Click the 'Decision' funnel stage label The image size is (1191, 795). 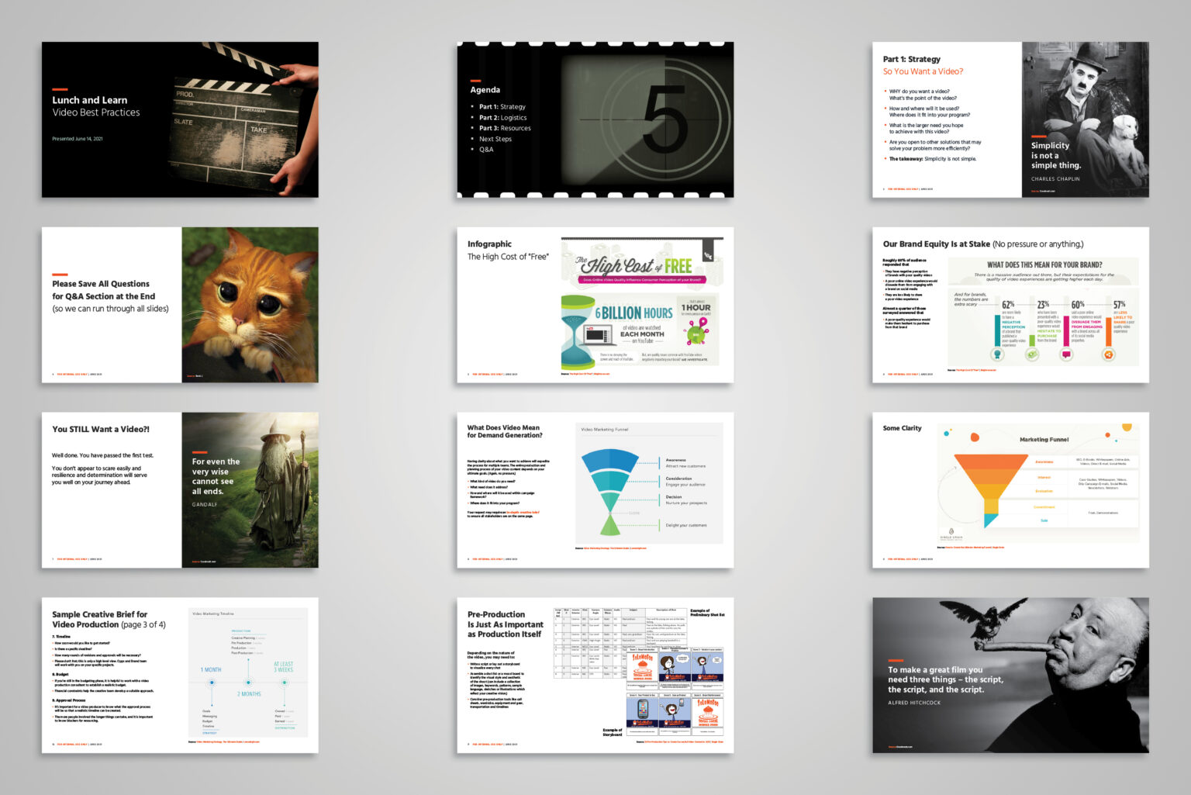673,497
